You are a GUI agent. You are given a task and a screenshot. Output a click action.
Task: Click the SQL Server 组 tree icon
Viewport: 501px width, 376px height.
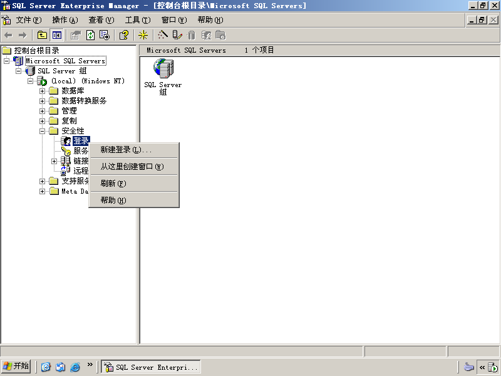pyautogui.click(x=30, y=71)
